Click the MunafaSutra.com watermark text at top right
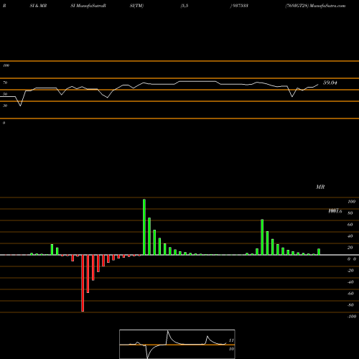Screen dimensions: 359x359 (x=327, y=6)
